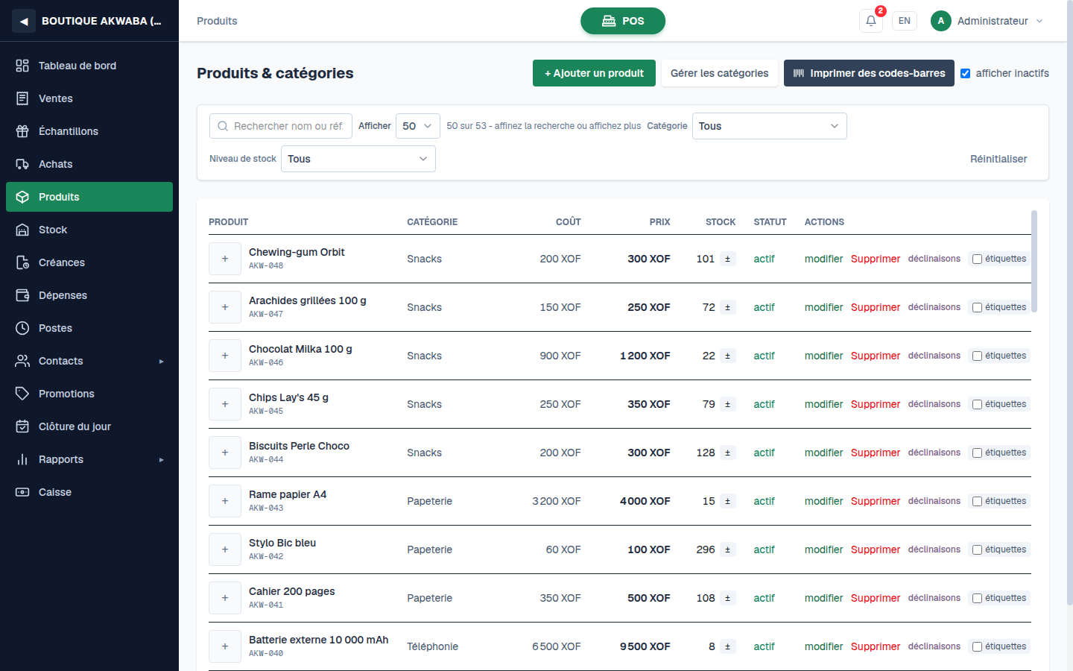The height and width of the screenshot is (671, 1073).
Task: Expand row details for Chips Lay's 45 g
Action: [x=225, y=404]
